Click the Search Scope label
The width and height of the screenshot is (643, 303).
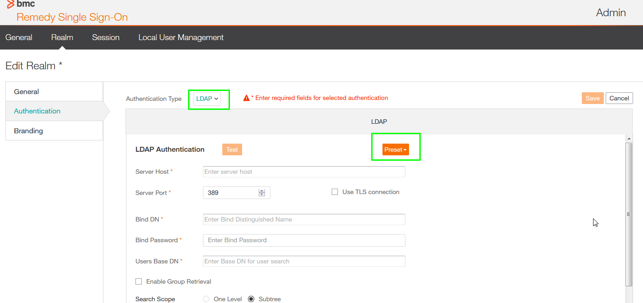[155, 299]
